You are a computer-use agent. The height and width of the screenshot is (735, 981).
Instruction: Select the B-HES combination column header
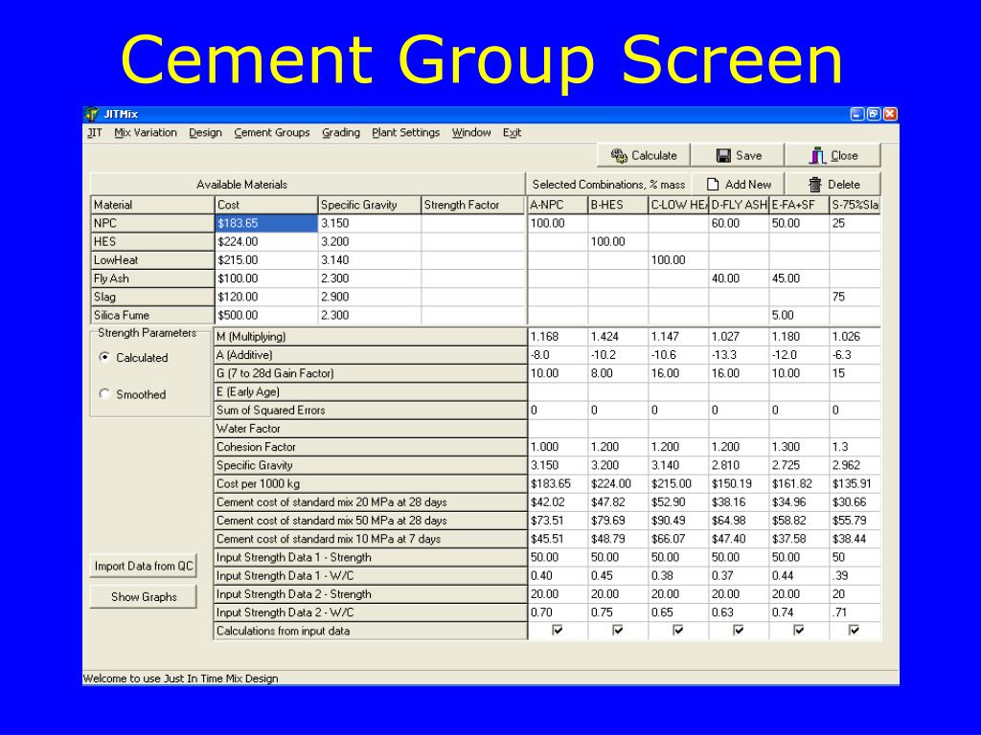click(x=618, y=205)
